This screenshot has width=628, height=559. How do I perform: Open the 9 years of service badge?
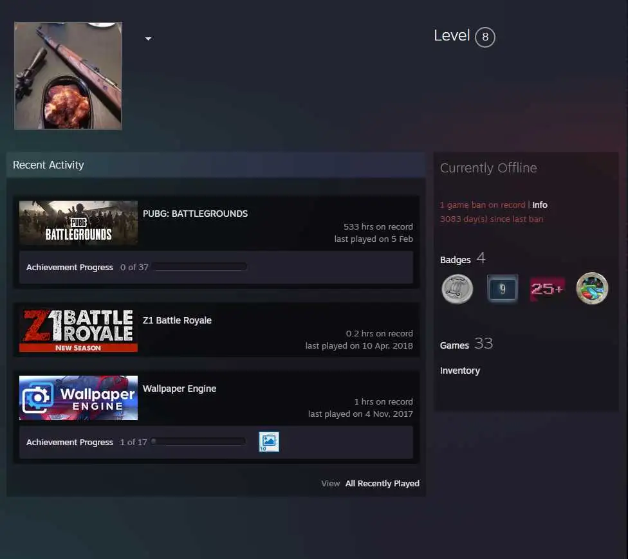503,289
